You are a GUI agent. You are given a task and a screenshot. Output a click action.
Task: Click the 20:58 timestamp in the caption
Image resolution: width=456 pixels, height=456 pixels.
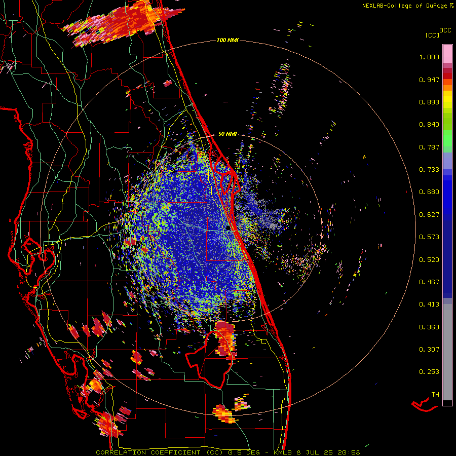point(349,452)
